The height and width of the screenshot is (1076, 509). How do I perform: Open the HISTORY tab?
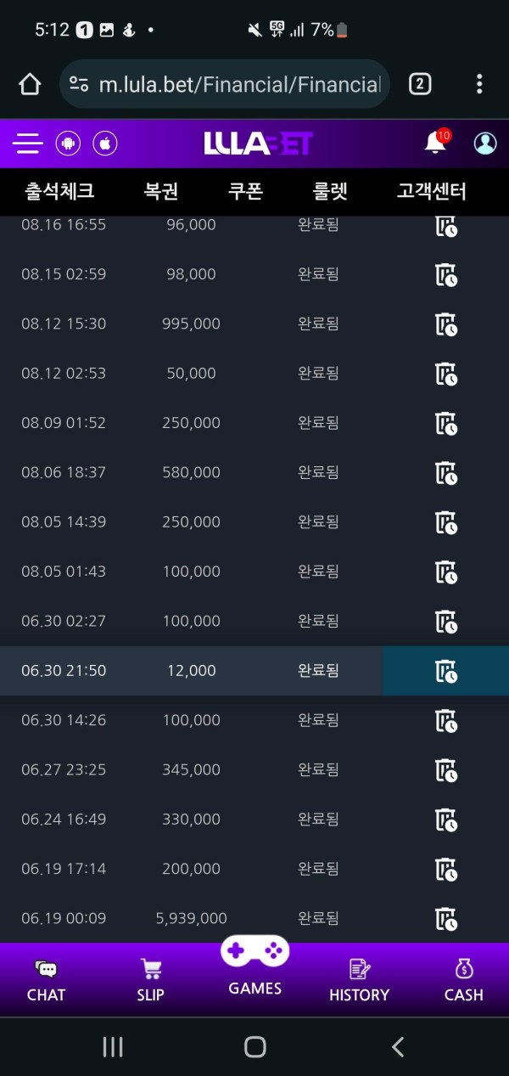tap(359, 982)
